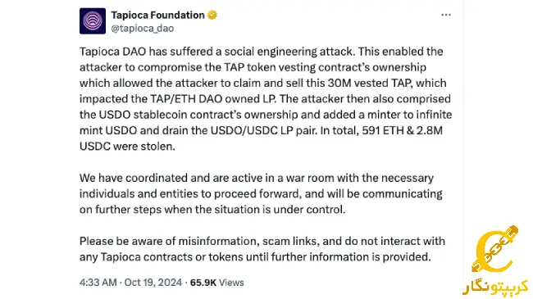Click the paragraph starting 'Tapioca DAO has suffered'
The height and width of the screenshot is (299, 533).
(266, 99)
